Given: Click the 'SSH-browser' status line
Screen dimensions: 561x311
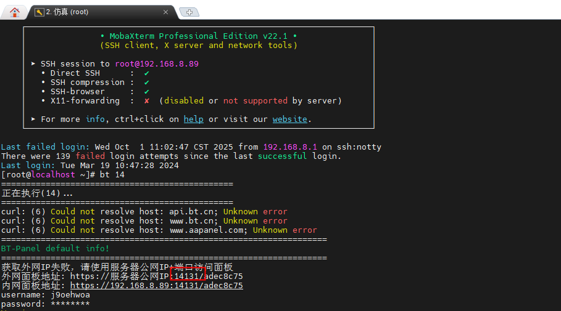Looking at the screenshot, I should [x=95, y=92].
